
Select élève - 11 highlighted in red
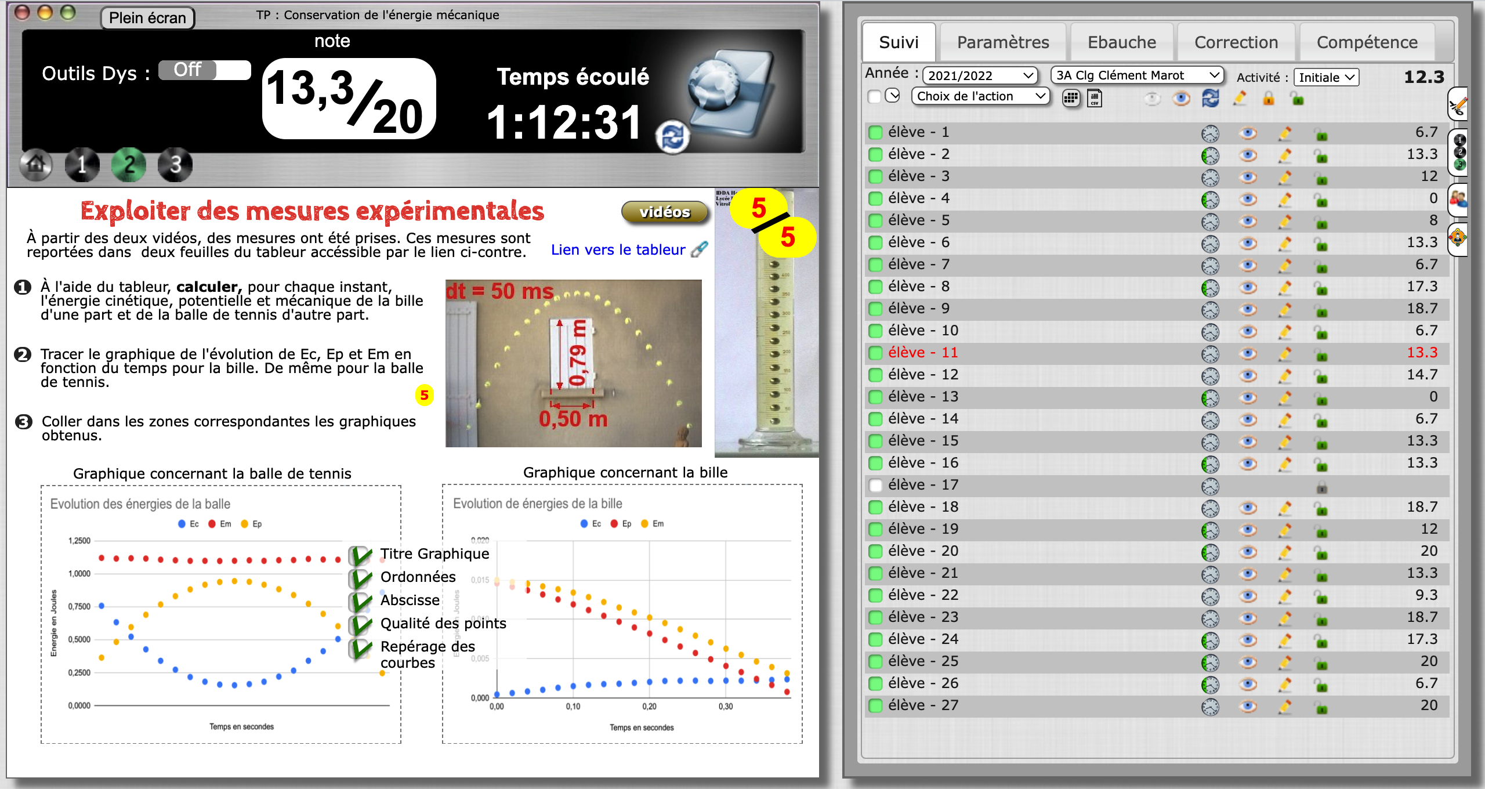tap(922, 353)
